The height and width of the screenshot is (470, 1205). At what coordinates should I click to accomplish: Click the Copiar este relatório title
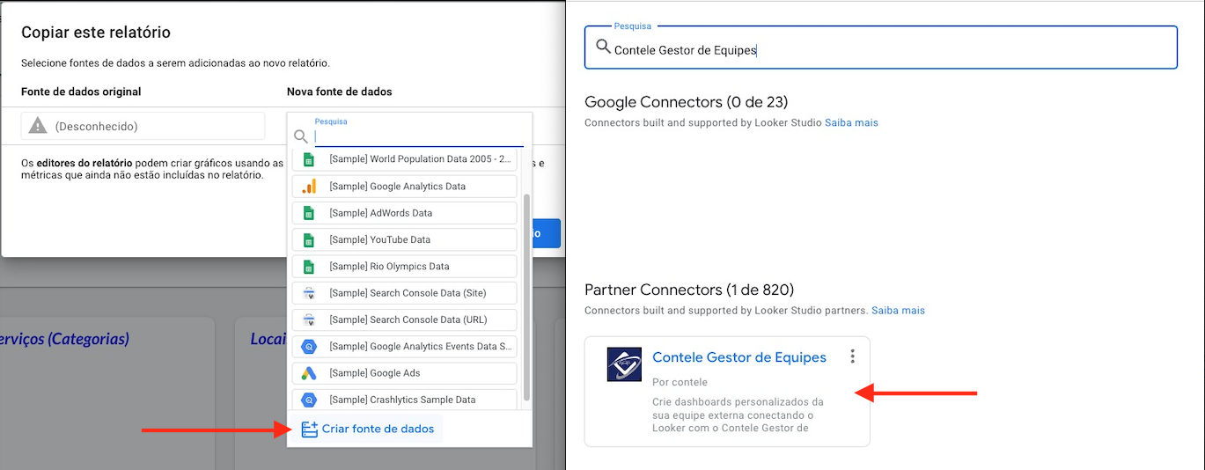tap(96, 33)
